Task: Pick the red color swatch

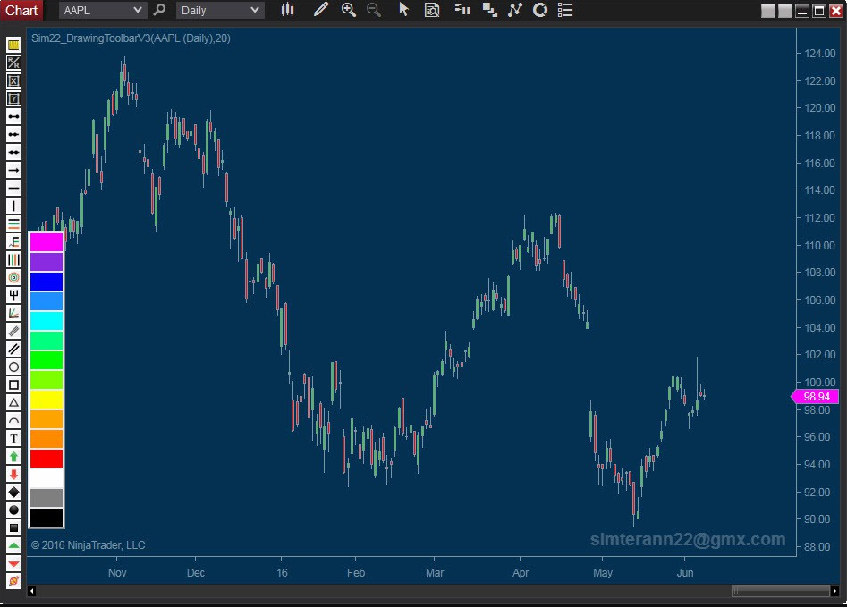Action: pos(47,459)
